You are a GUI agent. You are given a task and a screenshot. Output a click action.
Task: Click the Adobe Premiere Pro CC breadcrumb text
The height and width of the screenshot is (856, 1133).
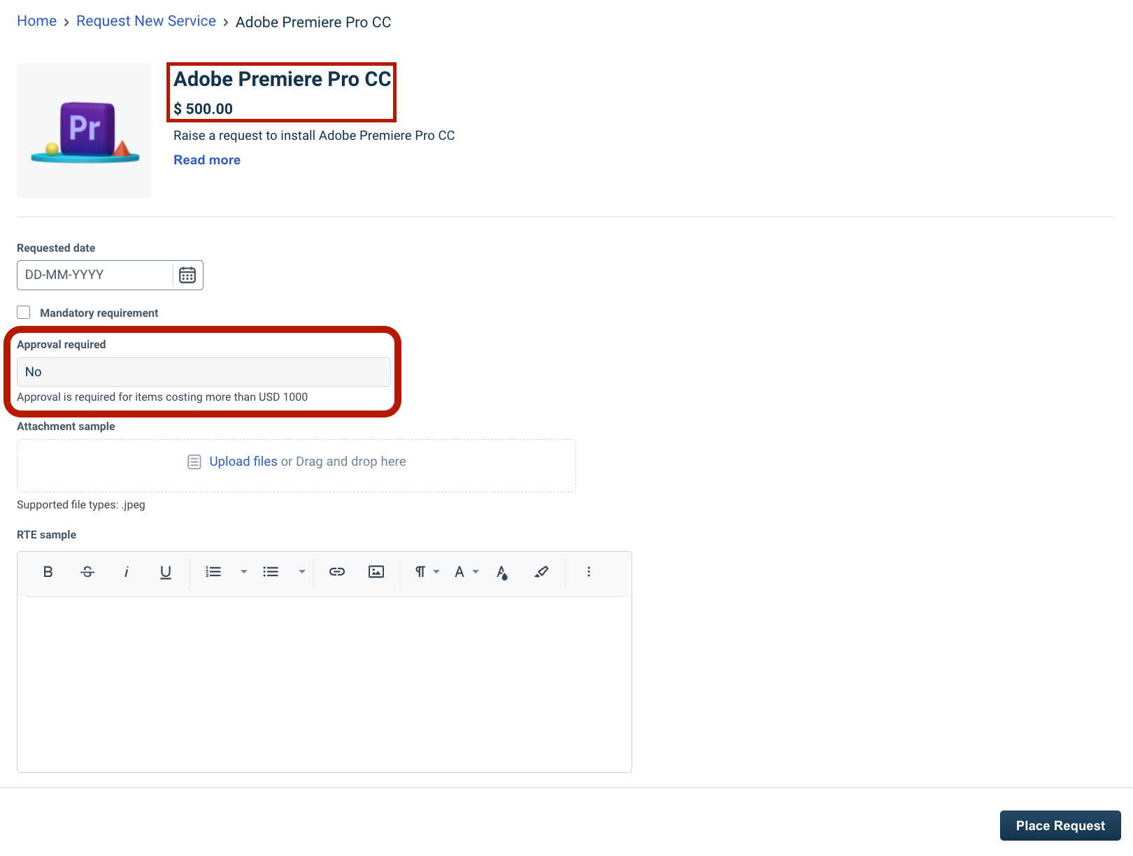pos(313,22)
